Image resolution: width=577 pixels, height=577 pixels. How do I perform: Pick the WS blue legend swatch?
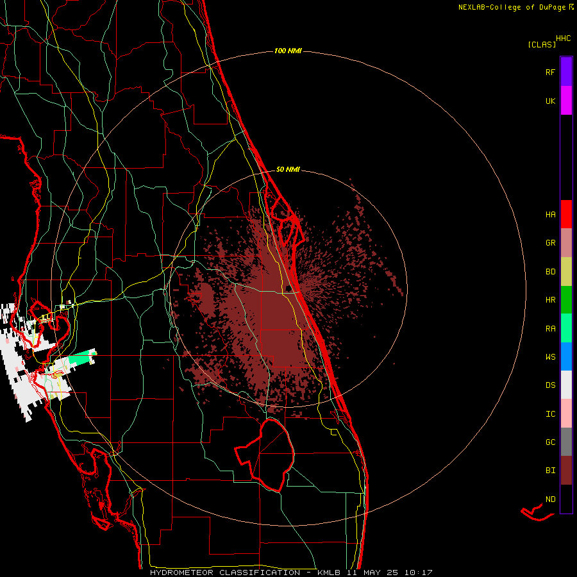coord(566,356)
